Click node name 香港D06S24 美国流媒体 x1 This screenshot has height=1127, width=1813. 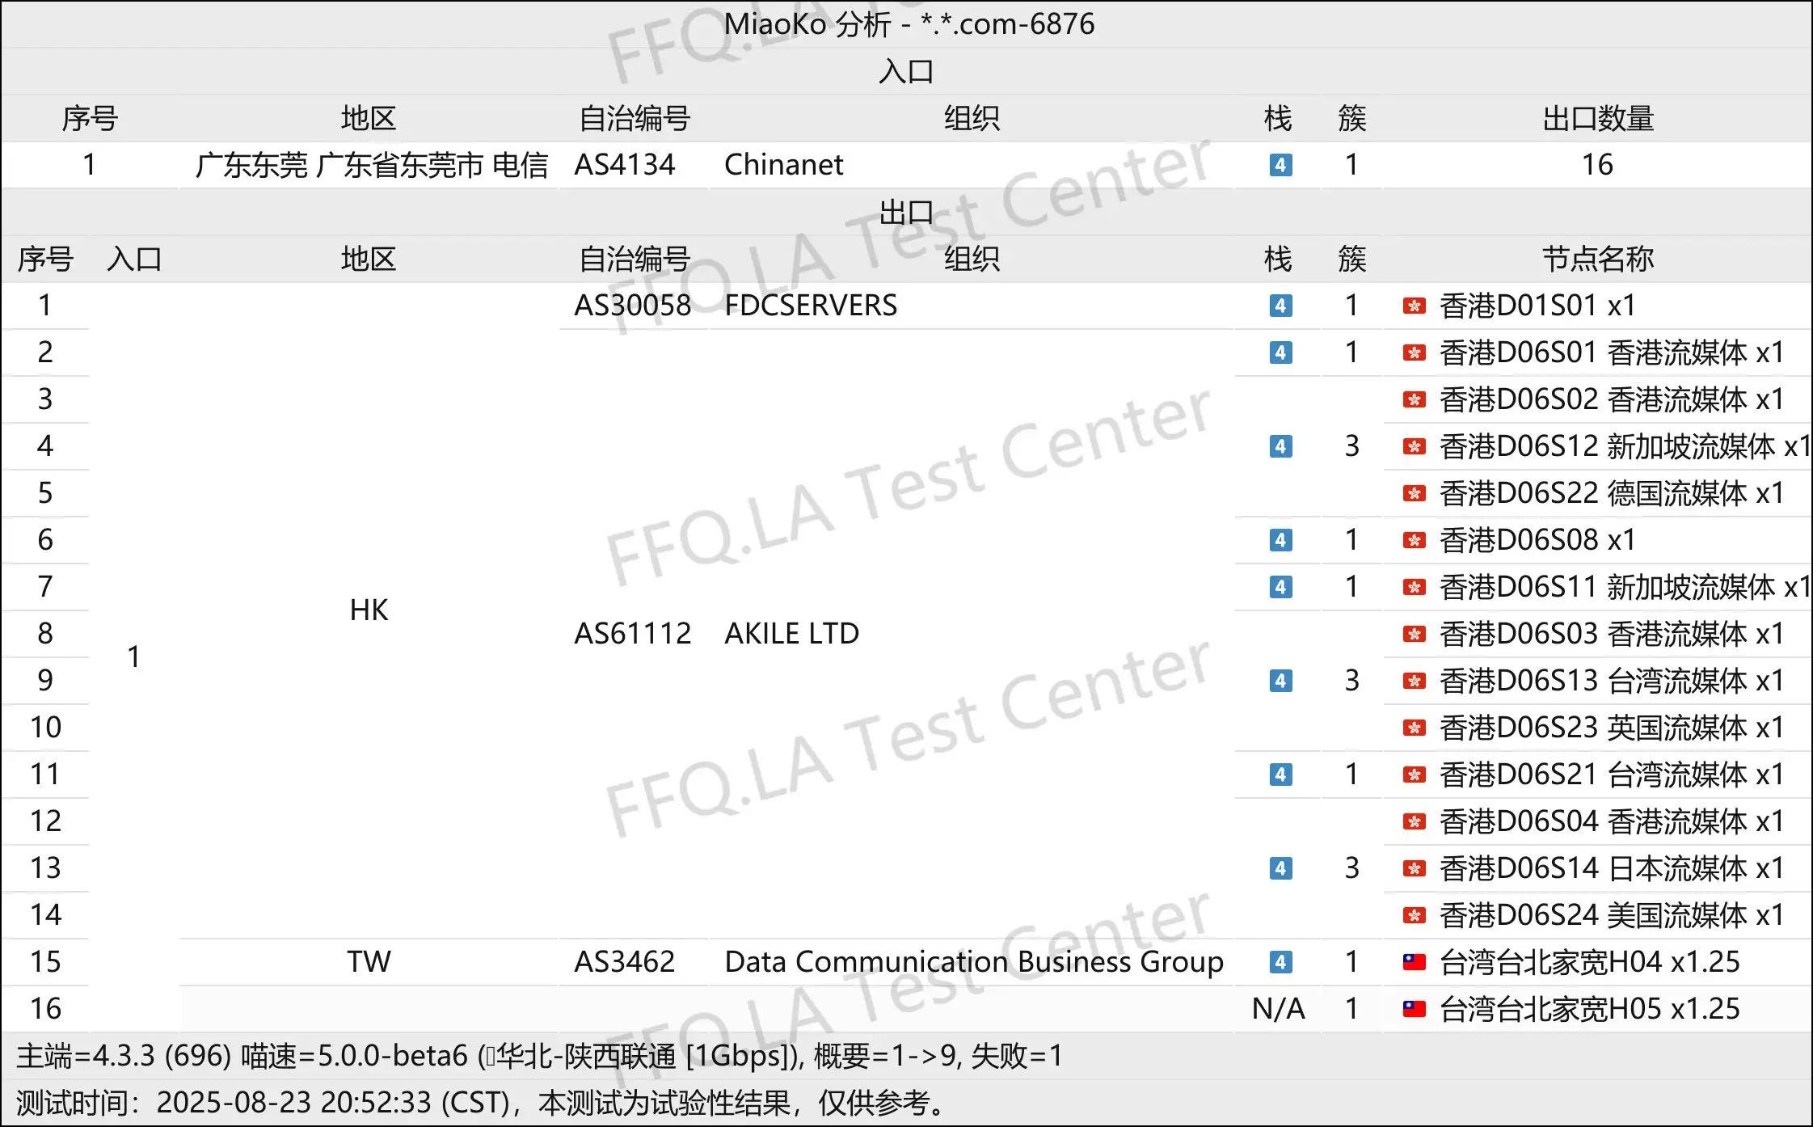(x=1612, y=915)
